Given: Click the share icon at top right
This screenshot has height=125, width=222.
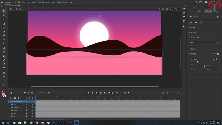Looking at the screenshot, I should (x=196, y=2).
